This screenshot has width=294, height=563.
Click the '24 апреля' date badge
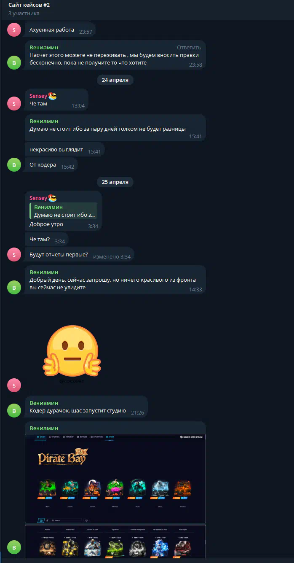(115, 80)
